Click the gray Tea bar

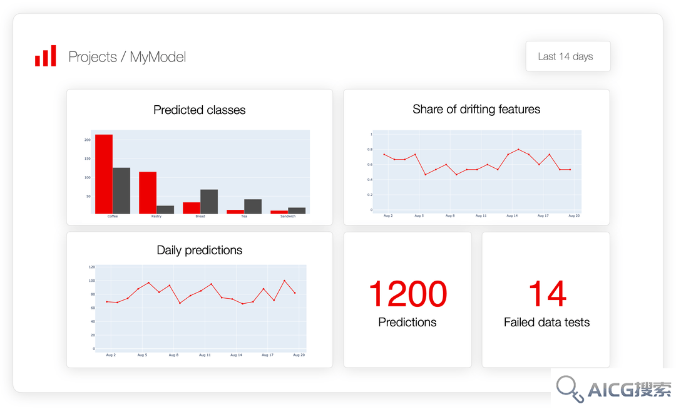253,206
